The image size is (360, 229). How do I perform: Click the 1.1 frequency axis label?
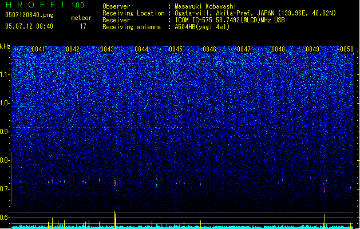click(5, 74)
